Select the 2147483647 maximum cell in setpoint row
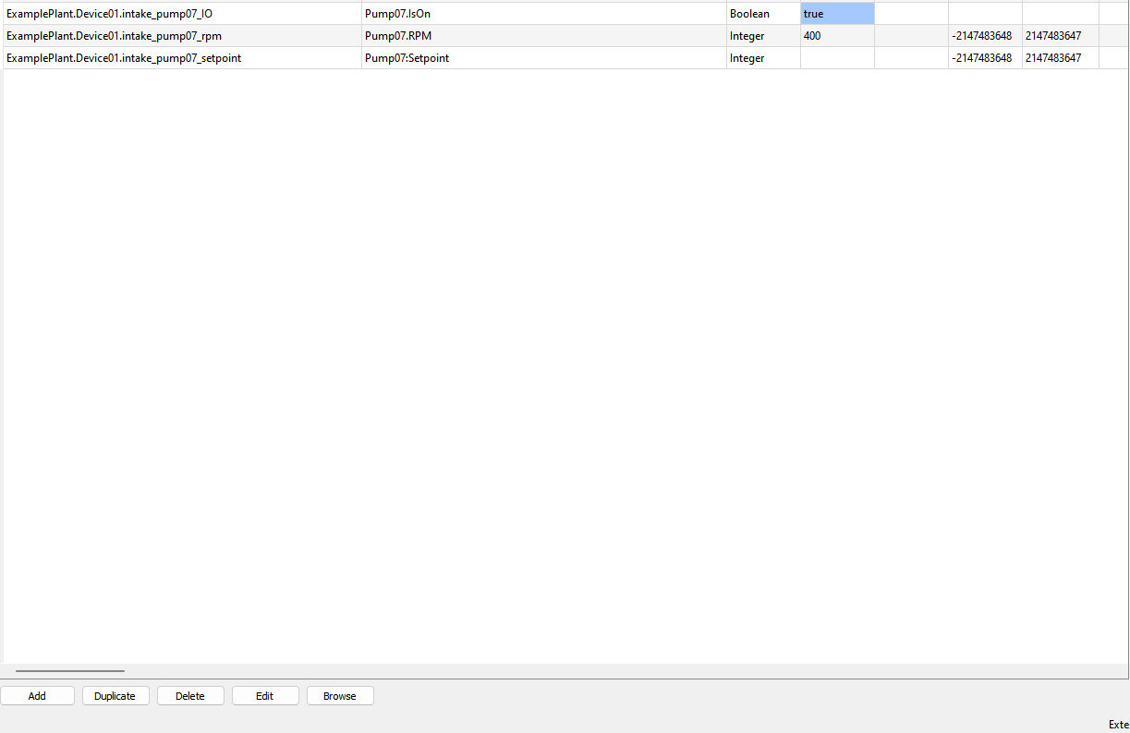 pyautogui.click(x=1060, y=58)
